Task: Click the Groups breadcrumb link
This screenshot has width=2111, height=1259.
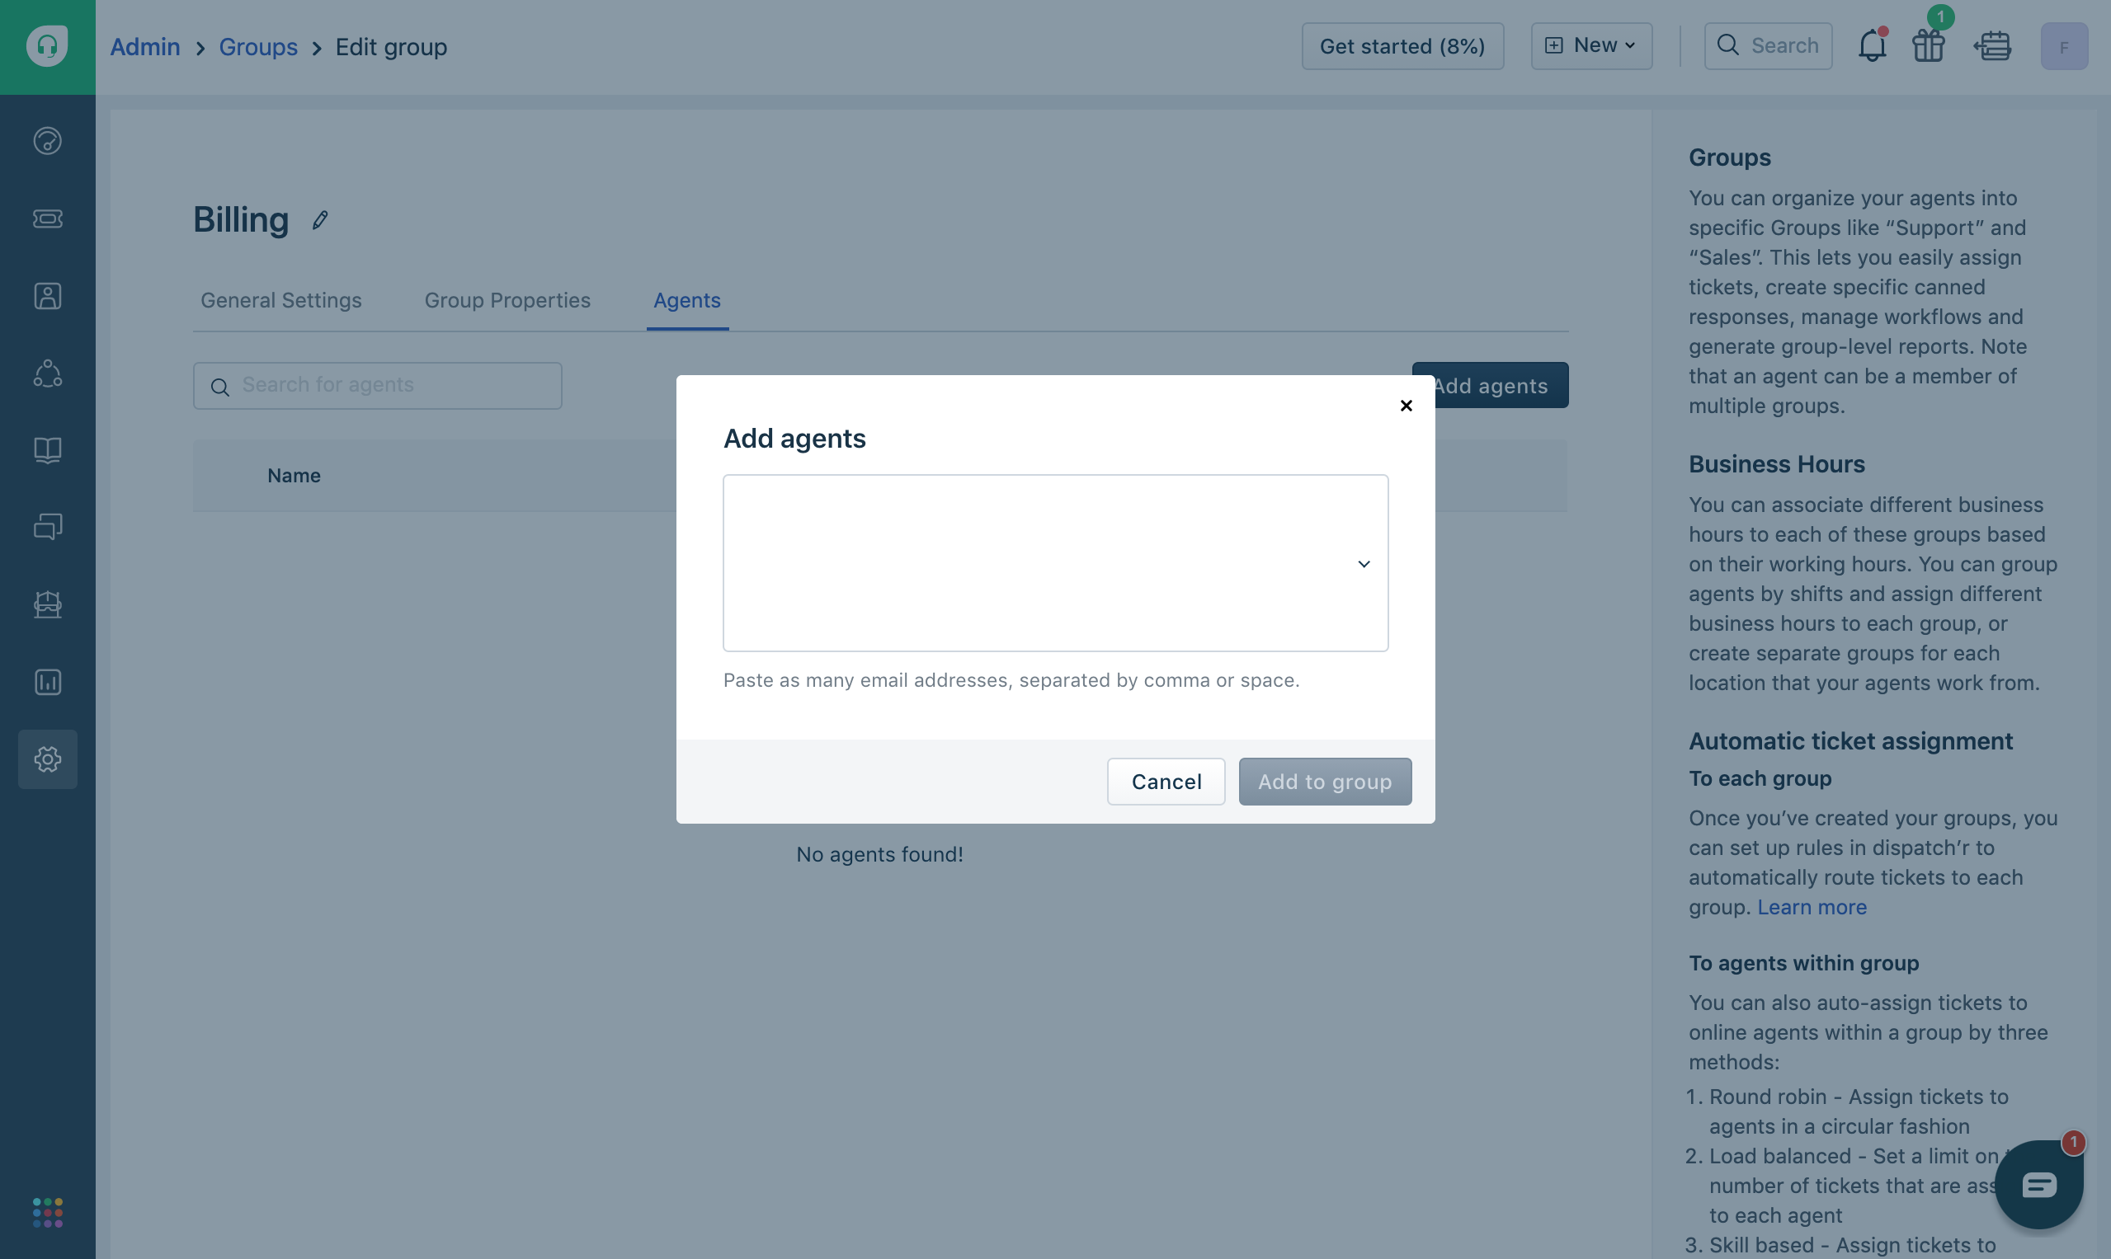Action: coord(258,47)
